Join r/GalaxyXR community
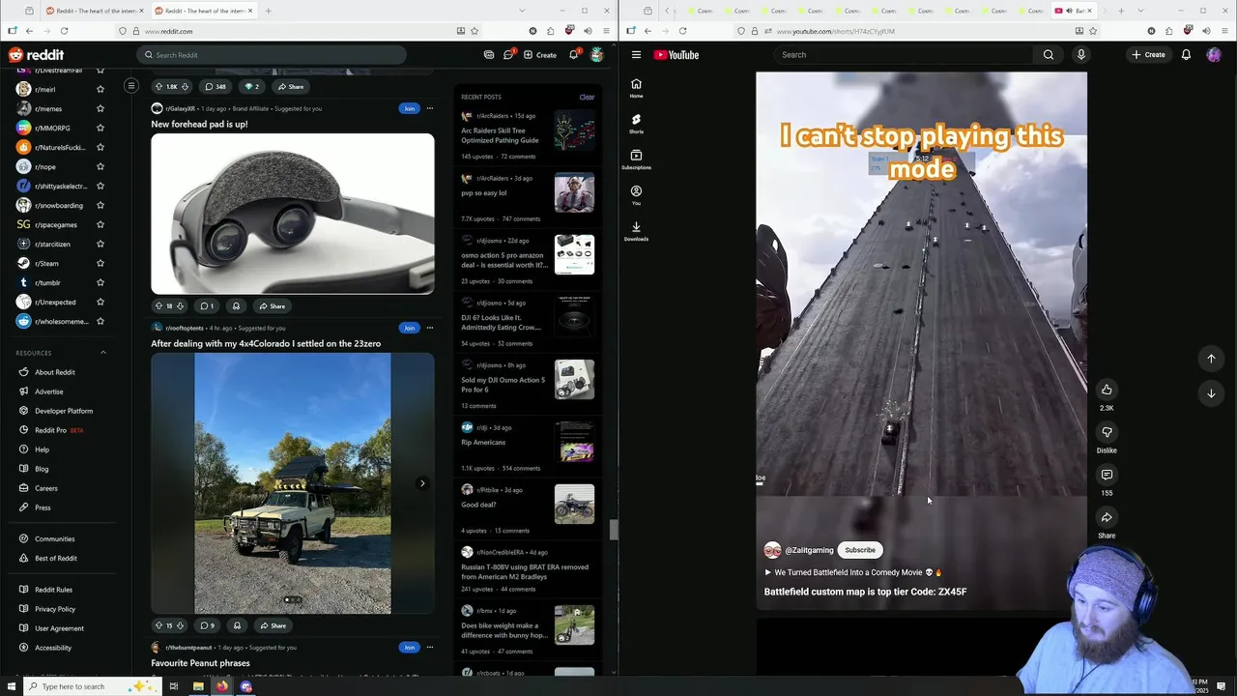This screenshot has width=1237, height=696. point(409,108)
